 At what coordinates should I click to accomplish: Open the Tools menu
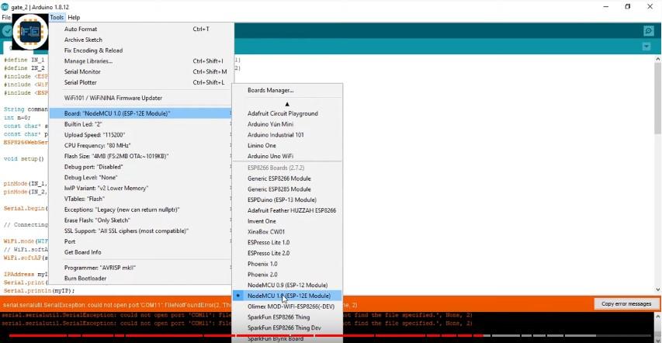point(57,17)
